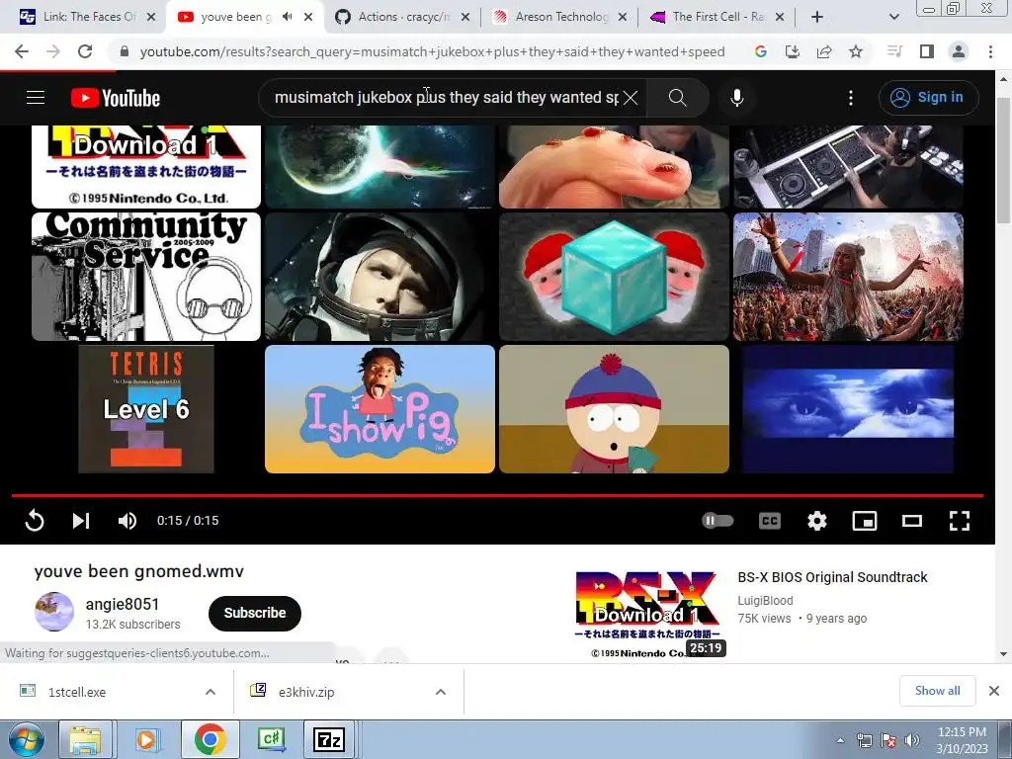Switch to The First Cell tab
This screenshot has width=1012, height=759.
pos(717,18)
